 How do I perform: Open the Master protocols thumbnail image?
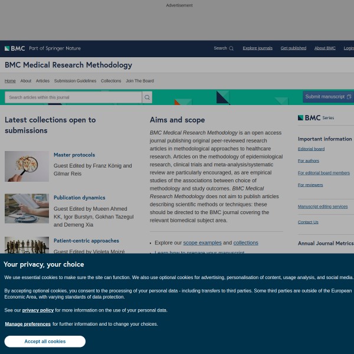27,166
